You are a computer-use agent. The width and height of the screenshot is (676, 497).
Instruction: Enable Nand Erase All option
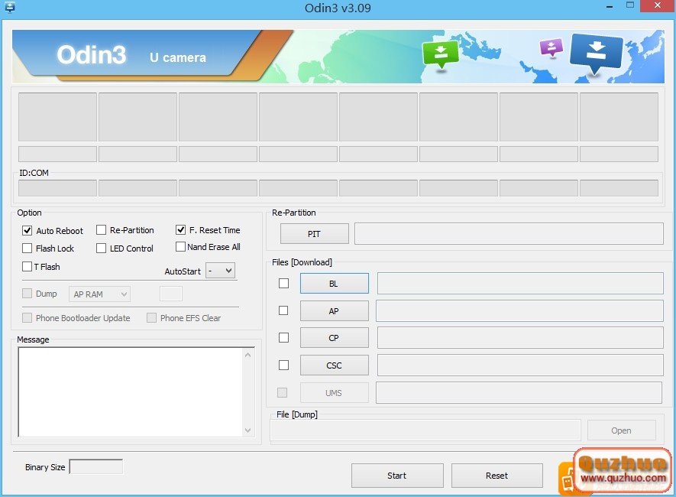coord(181,247)
